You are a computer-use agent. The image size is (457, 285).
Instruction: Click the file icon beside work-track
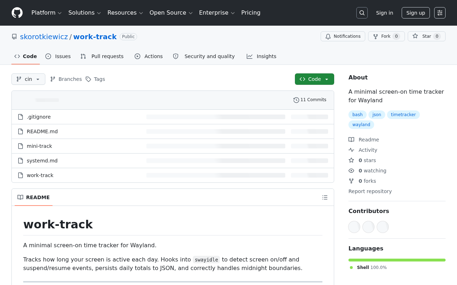click(x=21, y=175)
